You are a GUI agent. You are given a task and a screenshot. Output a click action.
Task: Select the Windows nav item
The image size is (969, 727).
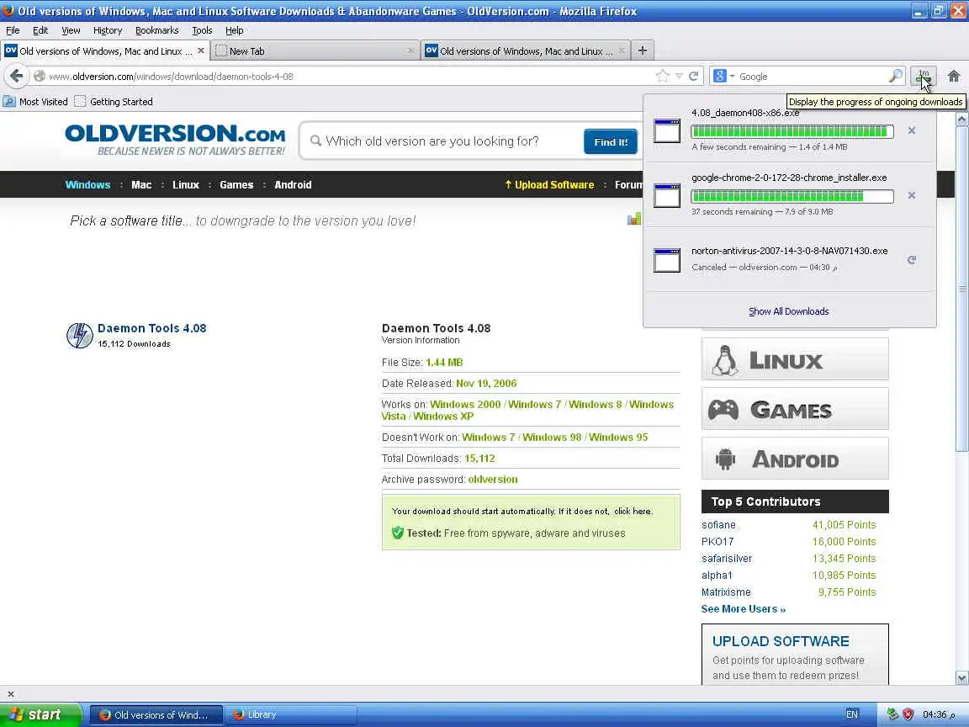[x=87, y=184]
